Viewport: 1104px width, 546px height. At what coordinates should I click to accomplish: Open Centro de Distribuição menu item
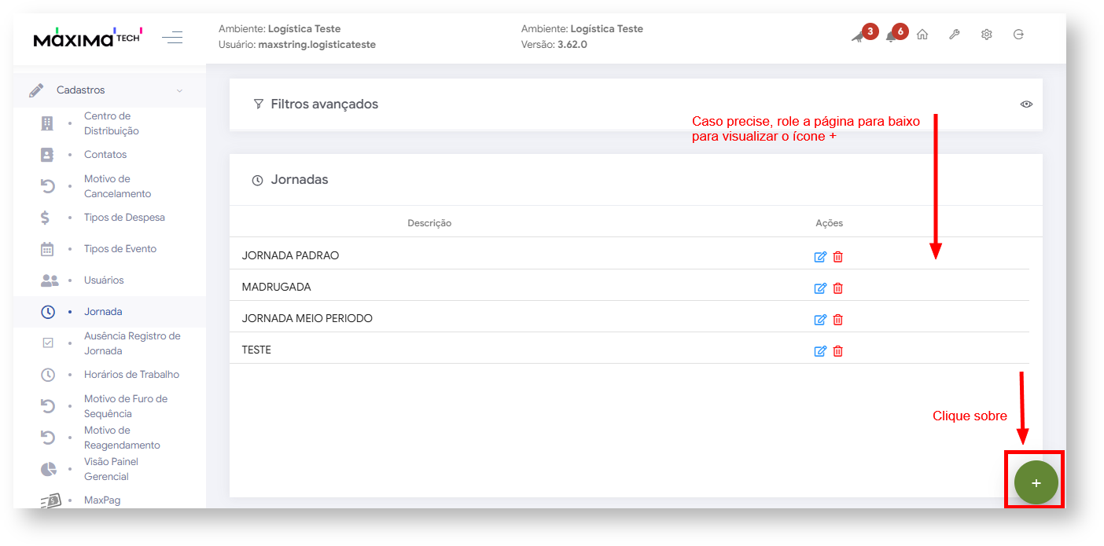coord(112,123)
